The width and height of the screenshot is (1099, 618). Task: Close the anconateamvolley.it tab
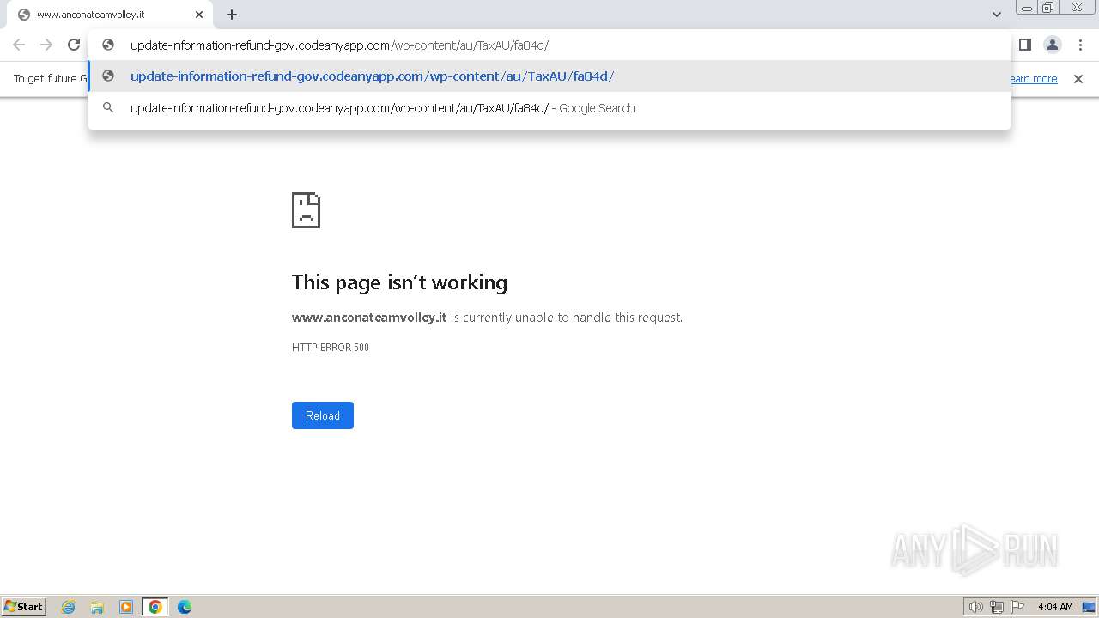(x=199, y=15)
